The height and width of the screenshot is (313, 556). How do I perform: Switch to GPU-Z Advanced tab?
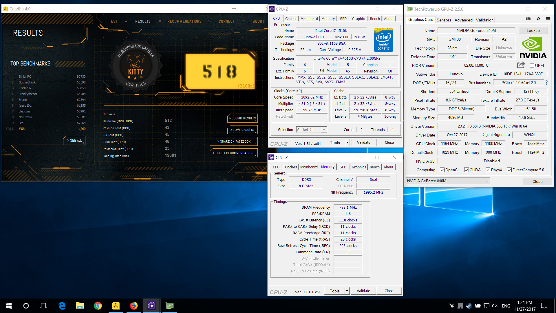coord(463,20)
